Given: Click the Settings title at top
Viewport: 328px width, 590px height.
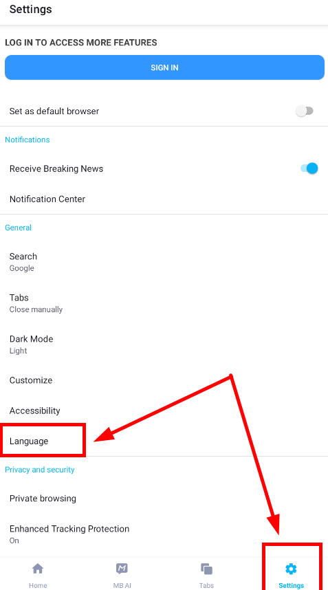Looking at the screenshot, I should click(x=30, y=9).
